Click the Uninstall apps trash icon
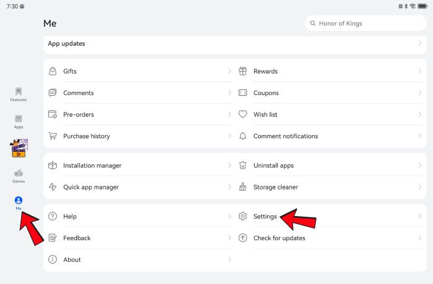433x284 pixels. click(x=242, y=165)
